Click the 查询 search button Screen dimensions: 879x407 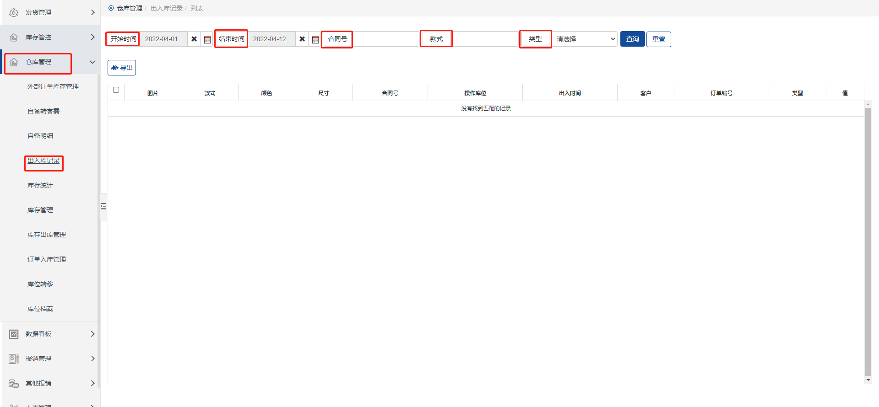tap(632, 39)
